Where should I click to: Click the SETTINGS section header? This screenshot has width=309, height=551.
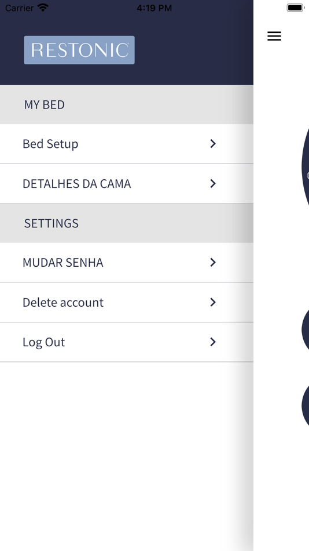(x=127, y=223)
